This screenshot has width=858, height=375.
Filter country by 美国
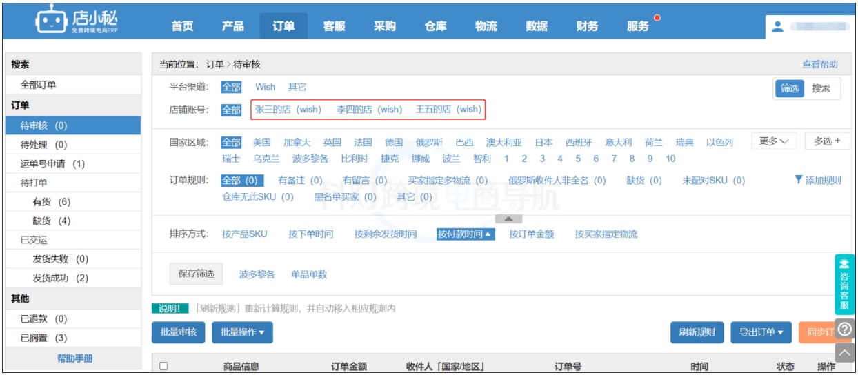pos(262,143)
